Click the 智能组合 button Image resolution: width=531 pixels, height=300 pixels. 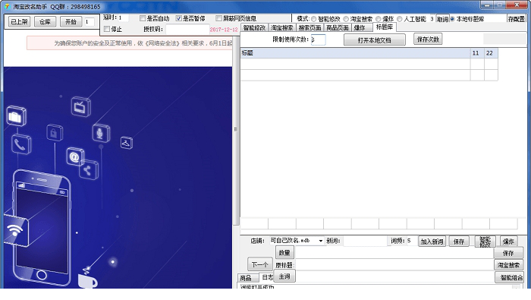(x=510, y=277)
